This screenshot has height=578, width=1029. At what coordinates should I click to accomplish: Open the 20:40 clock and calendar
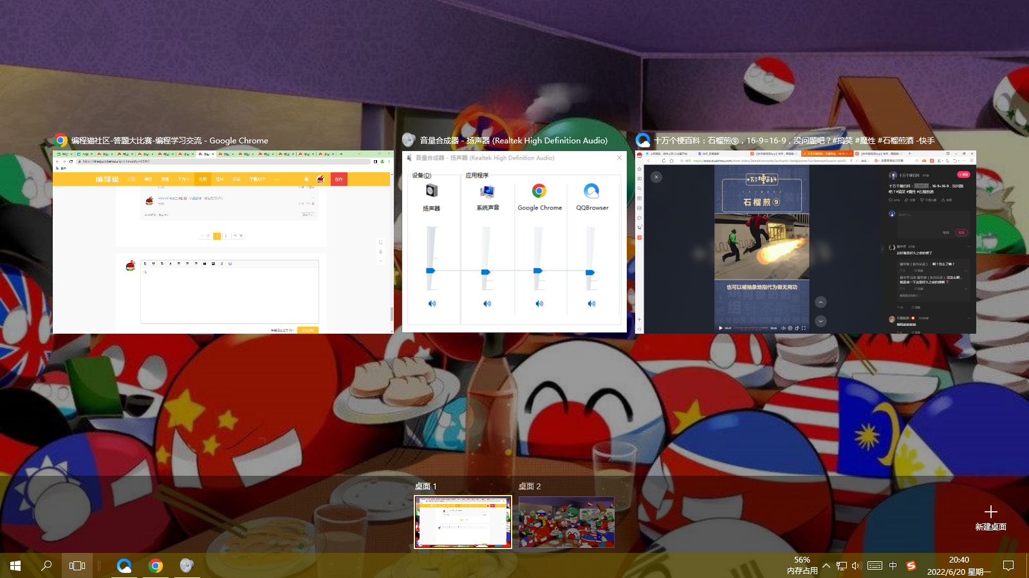point(959,566)
